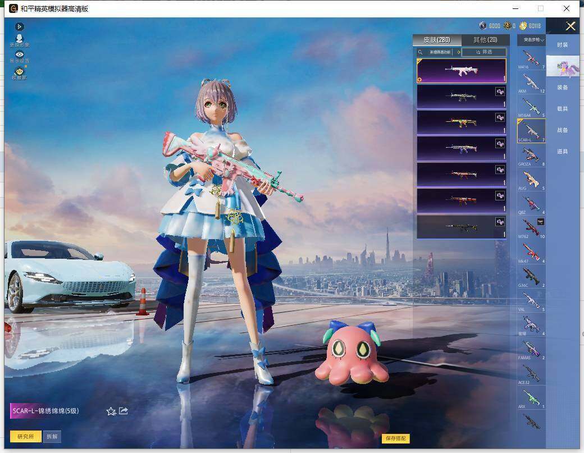The width and height of the screenshot is (584, 453).
Task: Open the 突击步枪 weapon type dropdown
Action: (x=532, y=40)
